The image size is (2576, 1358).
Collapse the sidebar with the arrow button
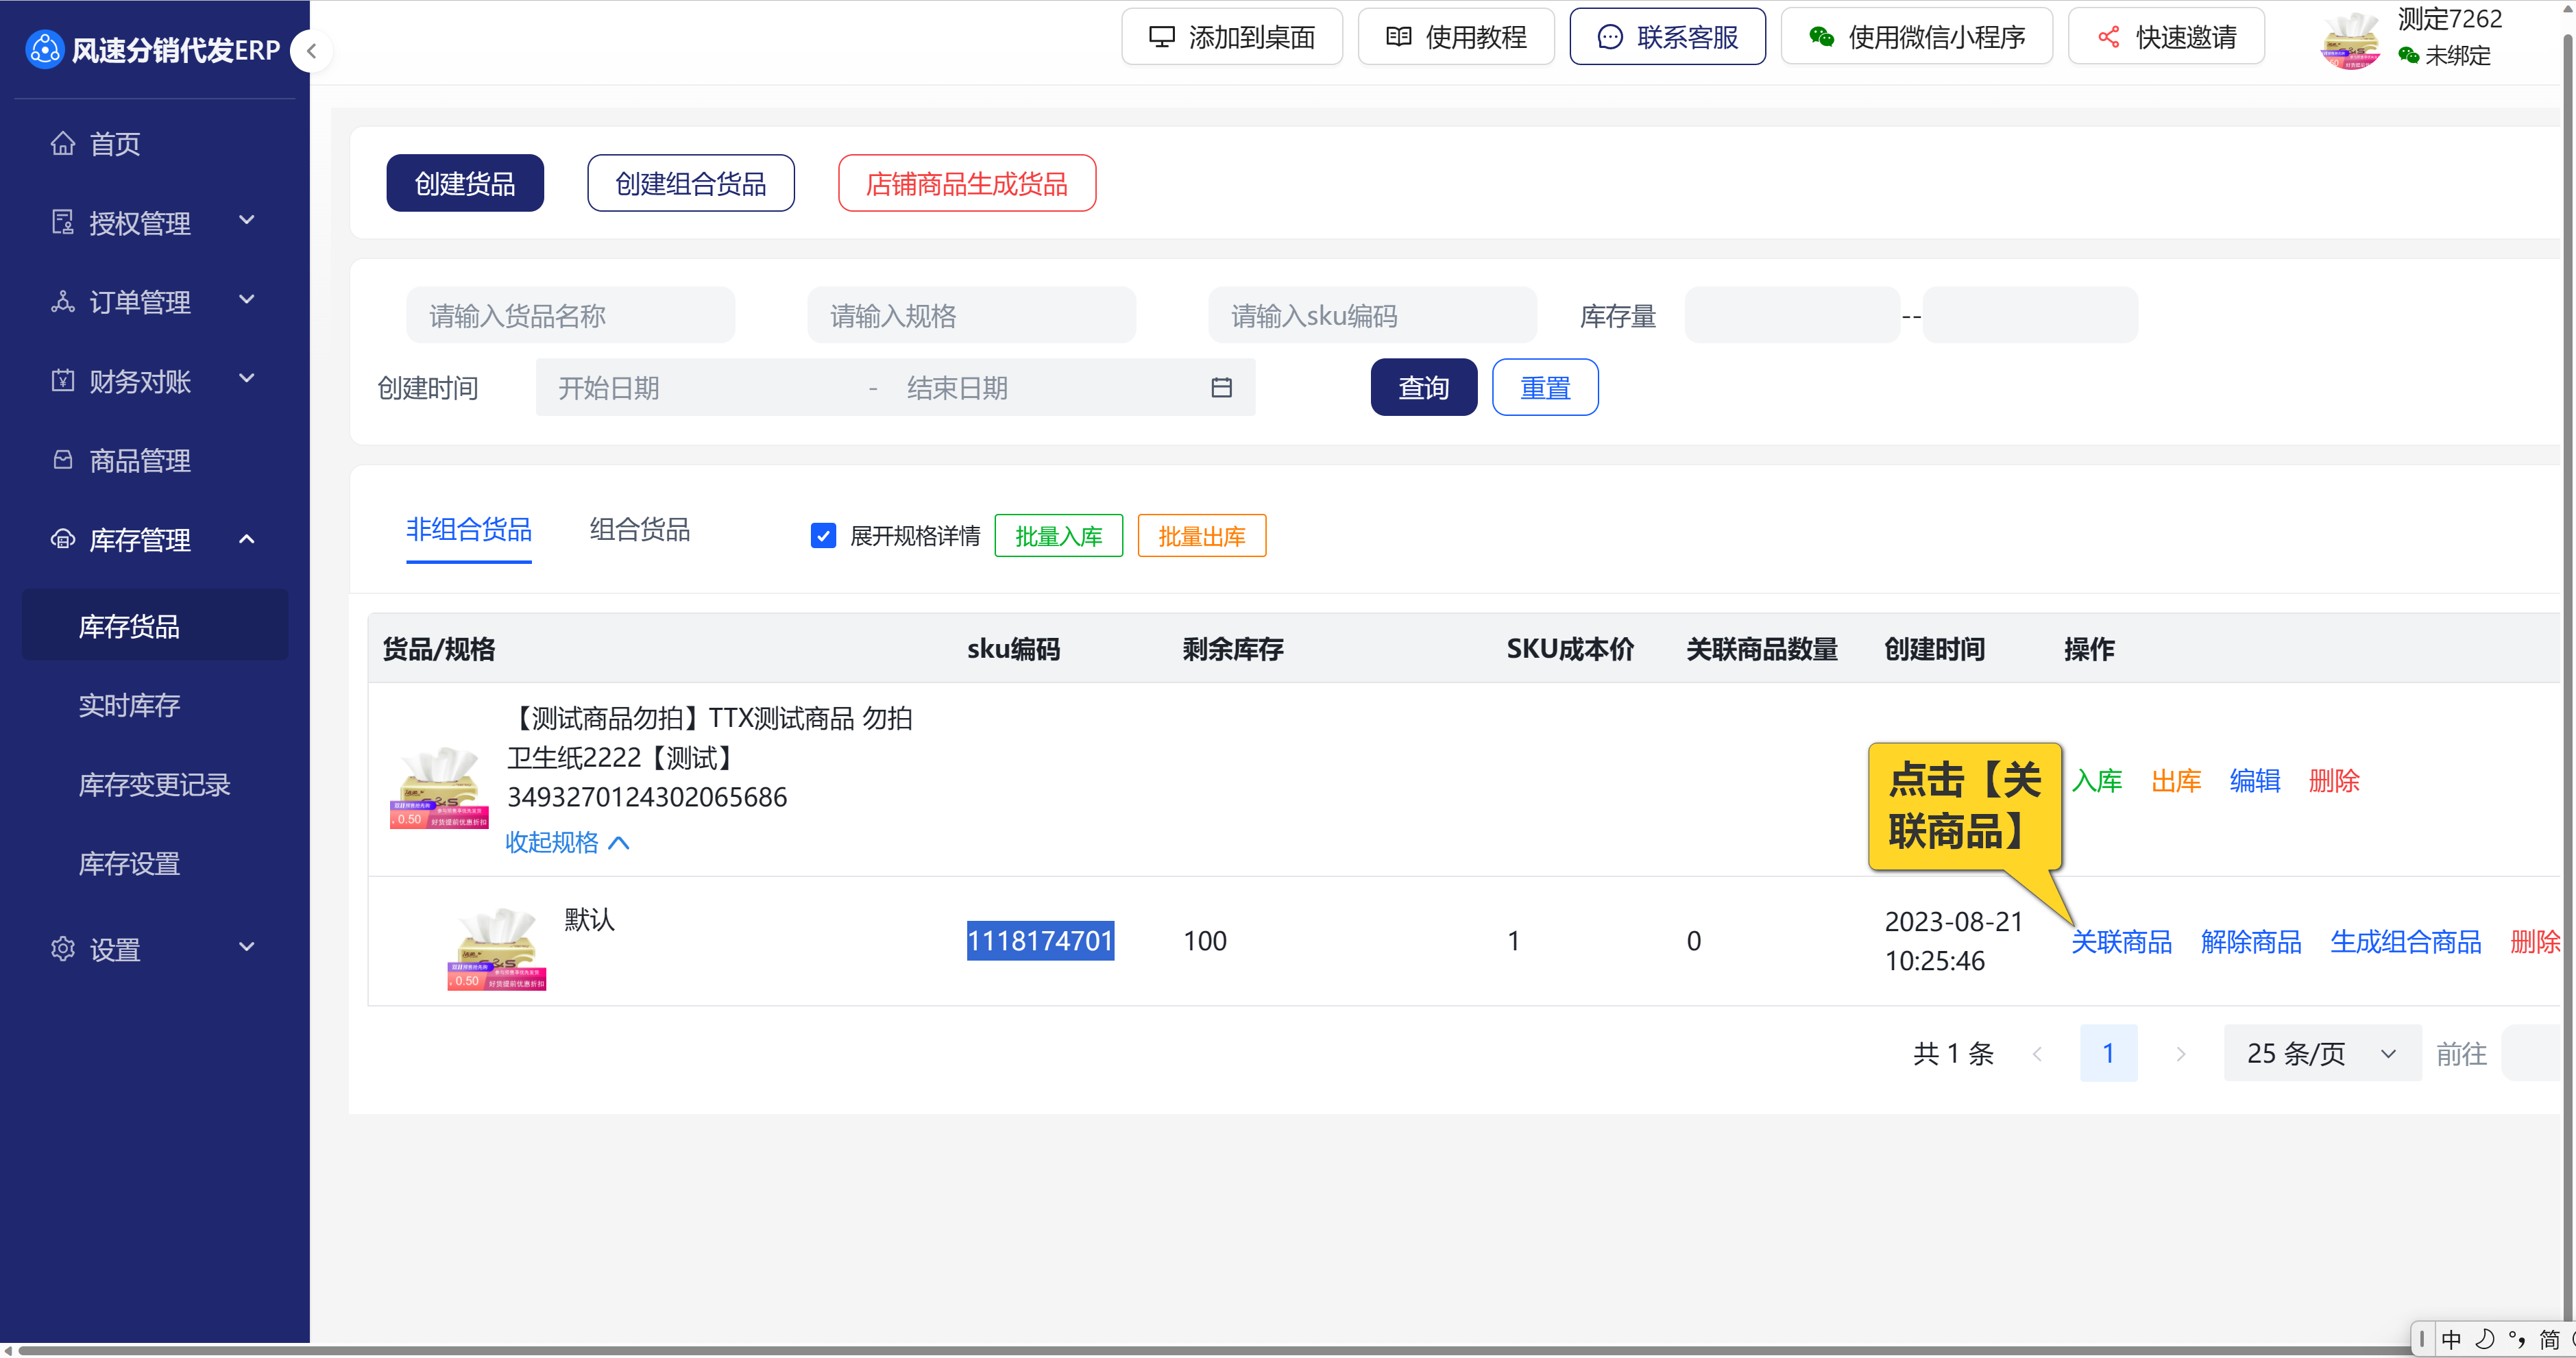312,51
